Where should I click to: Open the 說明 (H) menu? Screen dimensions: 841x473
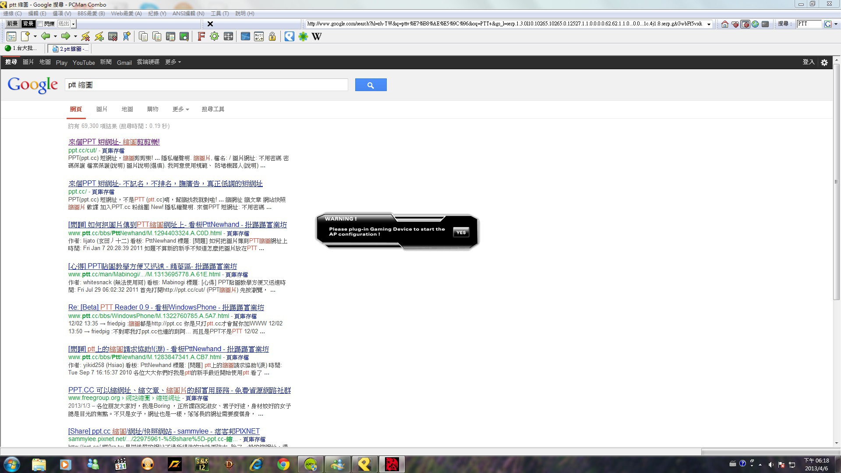tap(245, 14)
